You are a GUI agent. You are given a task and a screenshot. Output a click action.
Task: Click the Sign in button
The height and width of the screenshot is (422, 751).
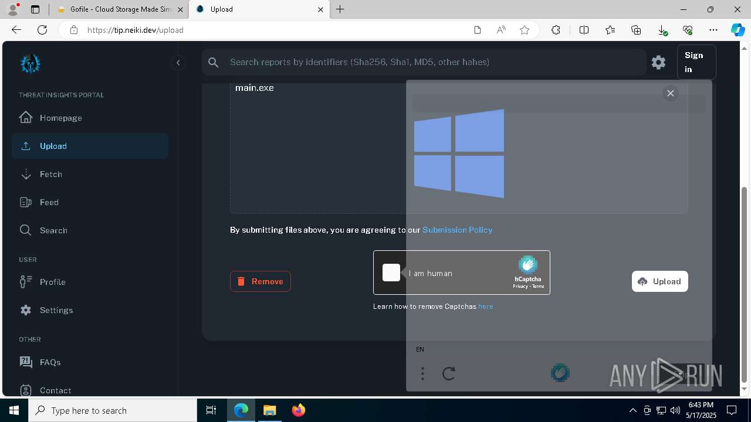point(696,62)
